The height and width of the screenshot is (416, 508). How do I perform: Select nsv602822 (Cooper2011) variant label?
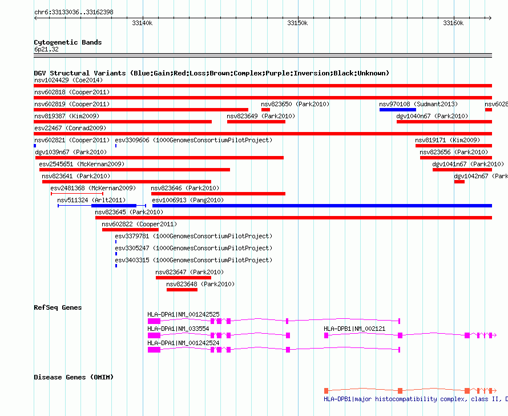click(139, 224)
